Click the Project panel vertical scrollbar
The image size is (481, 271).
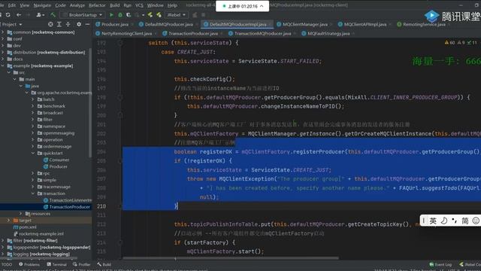tap(90, 103)
